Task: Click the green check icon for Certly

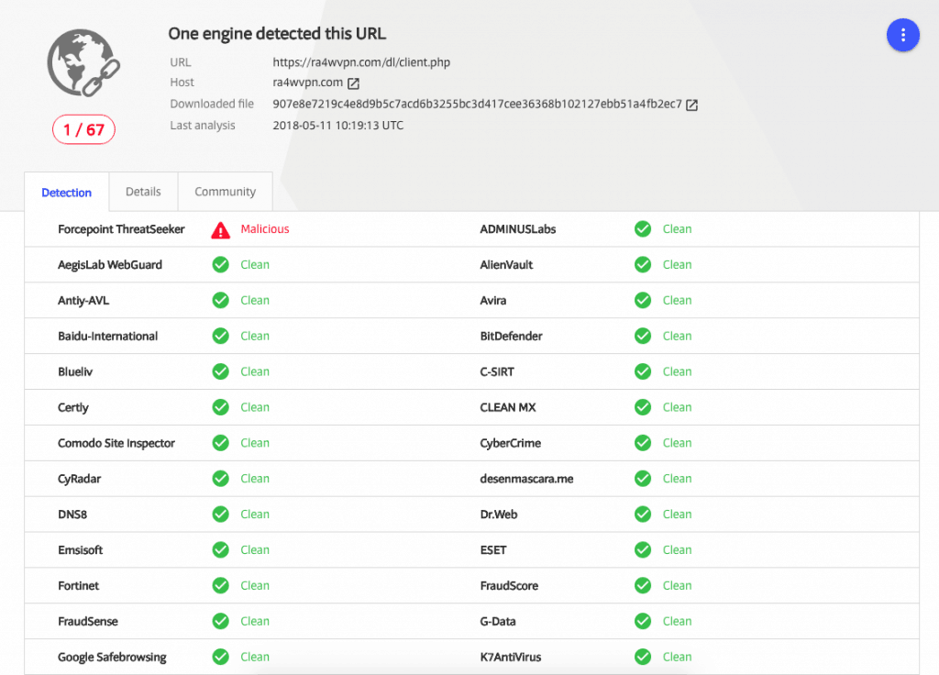Action: click(220, 407)
